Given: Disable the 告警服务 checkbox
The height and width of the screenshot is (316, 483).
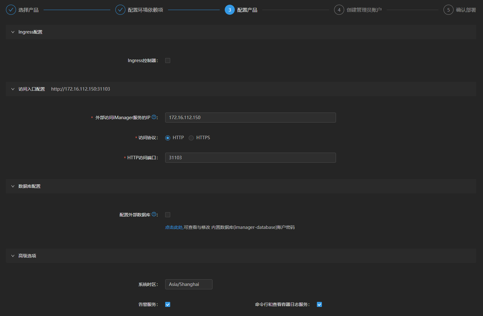Looking at the screenshot, I should 168,304.
